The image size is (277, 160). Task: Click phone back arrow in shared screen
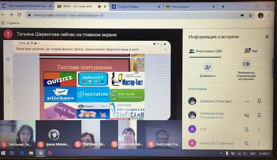pos(8,101)
